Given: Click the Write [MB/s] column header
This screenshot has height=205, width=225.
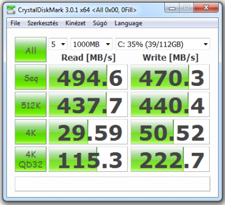Looking at the screenshot, I should [170, 58].
